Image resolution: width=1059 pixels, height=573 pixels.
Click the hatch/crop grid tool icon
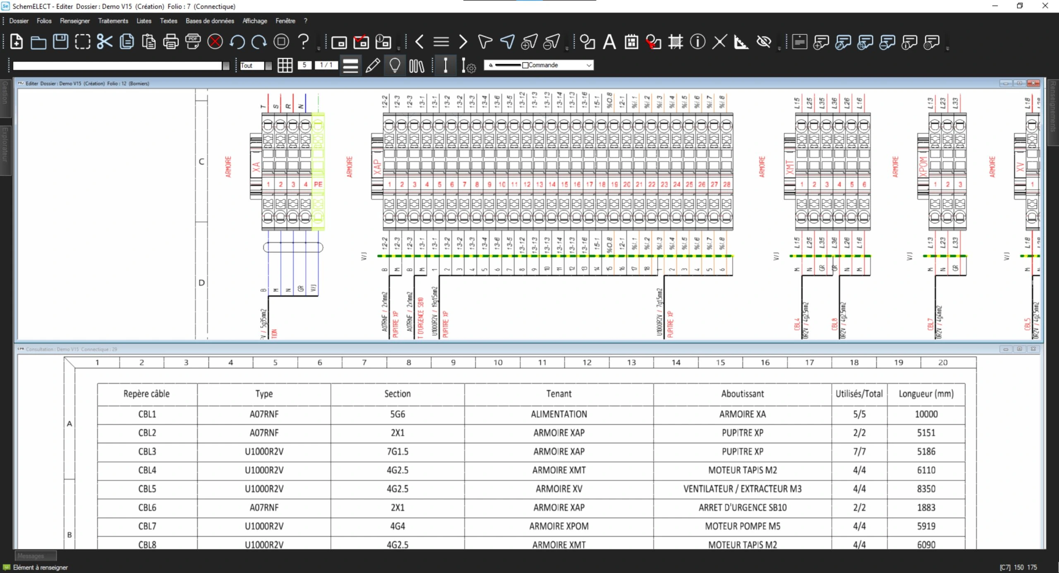(675, 42)
